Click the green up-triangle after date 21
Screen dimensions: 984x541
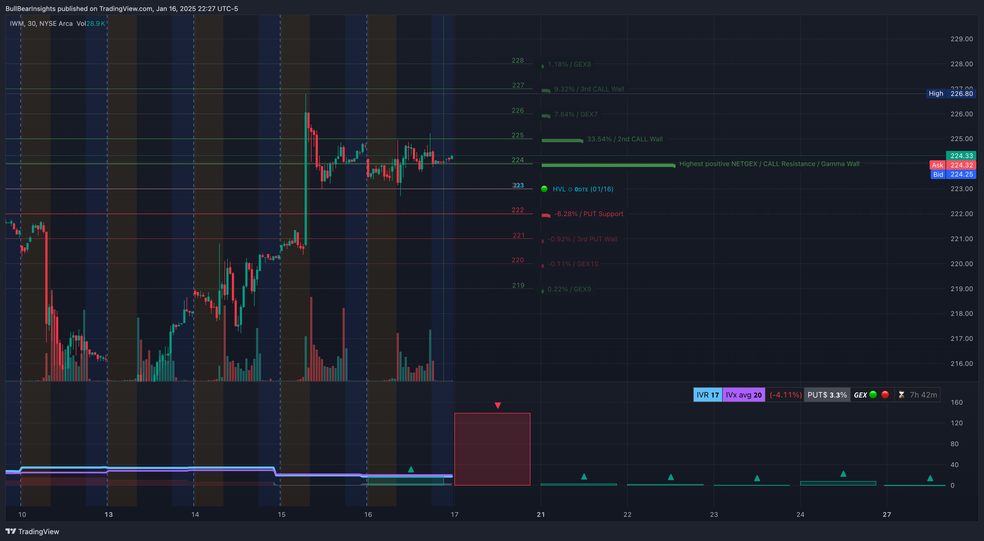(584, 476)
